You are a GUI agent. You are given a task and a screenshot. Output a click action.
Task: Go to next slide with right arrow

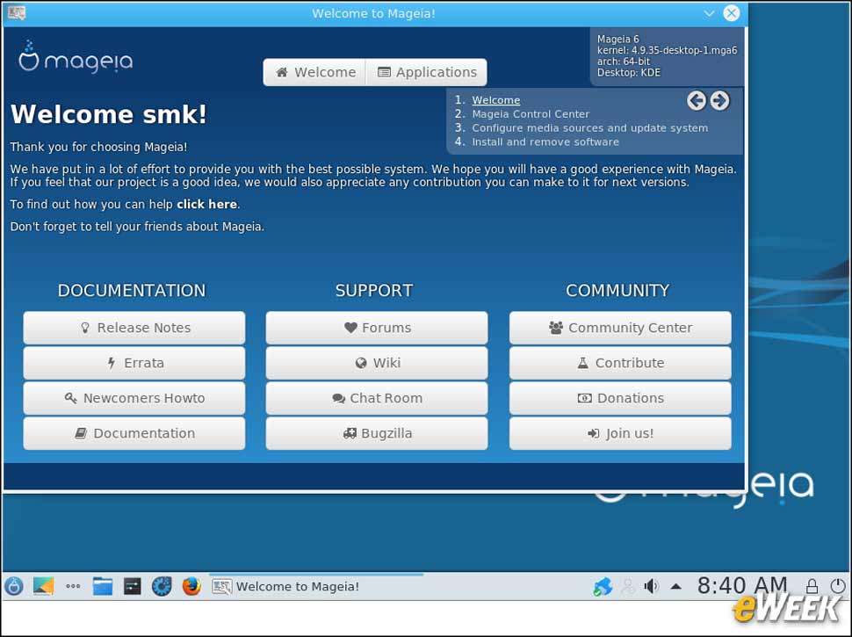tap(719, 100)
